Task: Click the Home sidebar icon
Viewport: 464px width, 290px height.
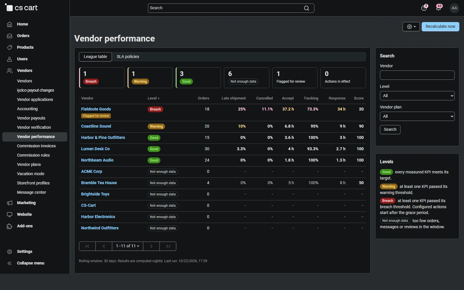Action: (10, 24)
